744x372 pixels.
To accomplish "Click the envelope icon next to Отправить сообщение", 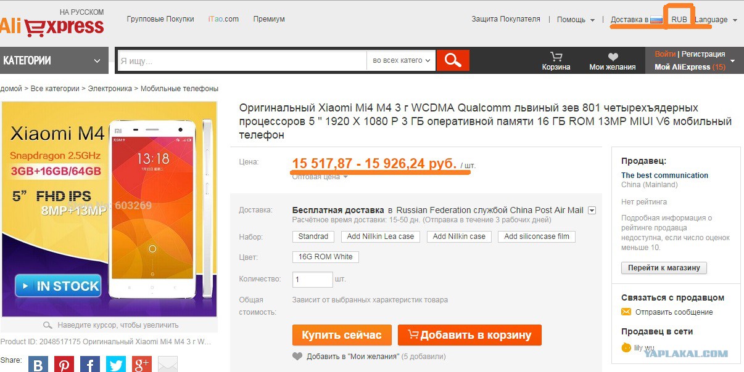I will 626,312.
